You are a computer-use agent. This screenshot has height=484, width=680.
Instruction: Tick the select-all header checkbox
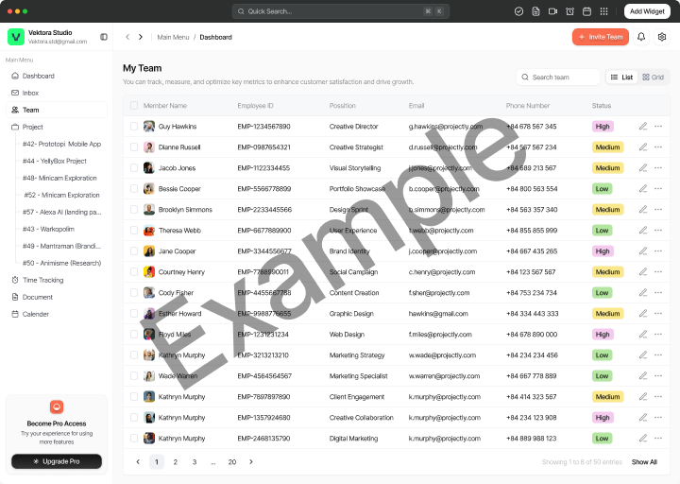134,106
